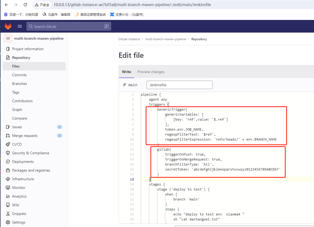The image size is (314, 227).
Task: Click the 'sh "cat machangwei.txt"' line
Action: click(x=196, y=219)
